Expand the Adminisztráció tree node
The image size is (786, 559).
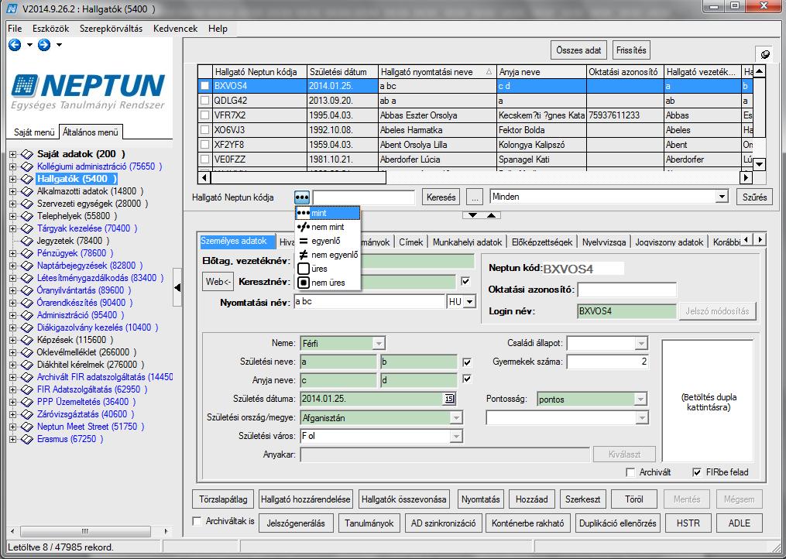coord(13,315)
